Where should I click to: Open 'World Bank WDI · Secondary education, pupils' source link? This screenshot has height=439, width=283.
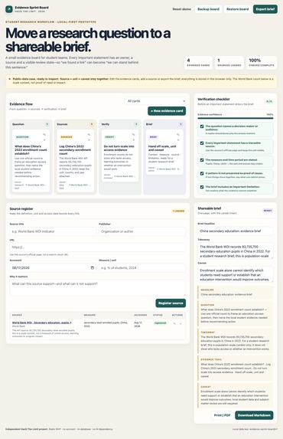point(41,323)
